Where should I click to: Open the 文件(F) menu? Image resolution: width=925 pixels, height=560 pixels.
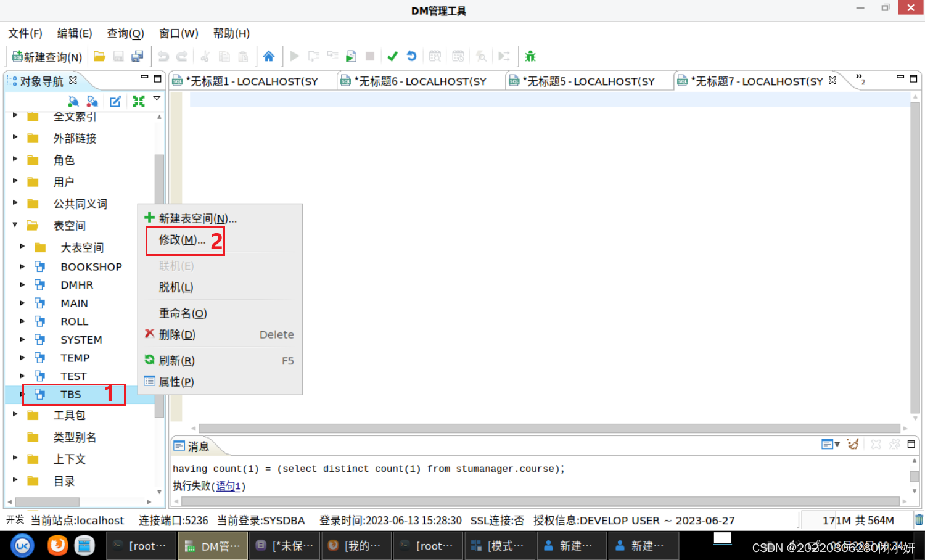pos(25,33)
